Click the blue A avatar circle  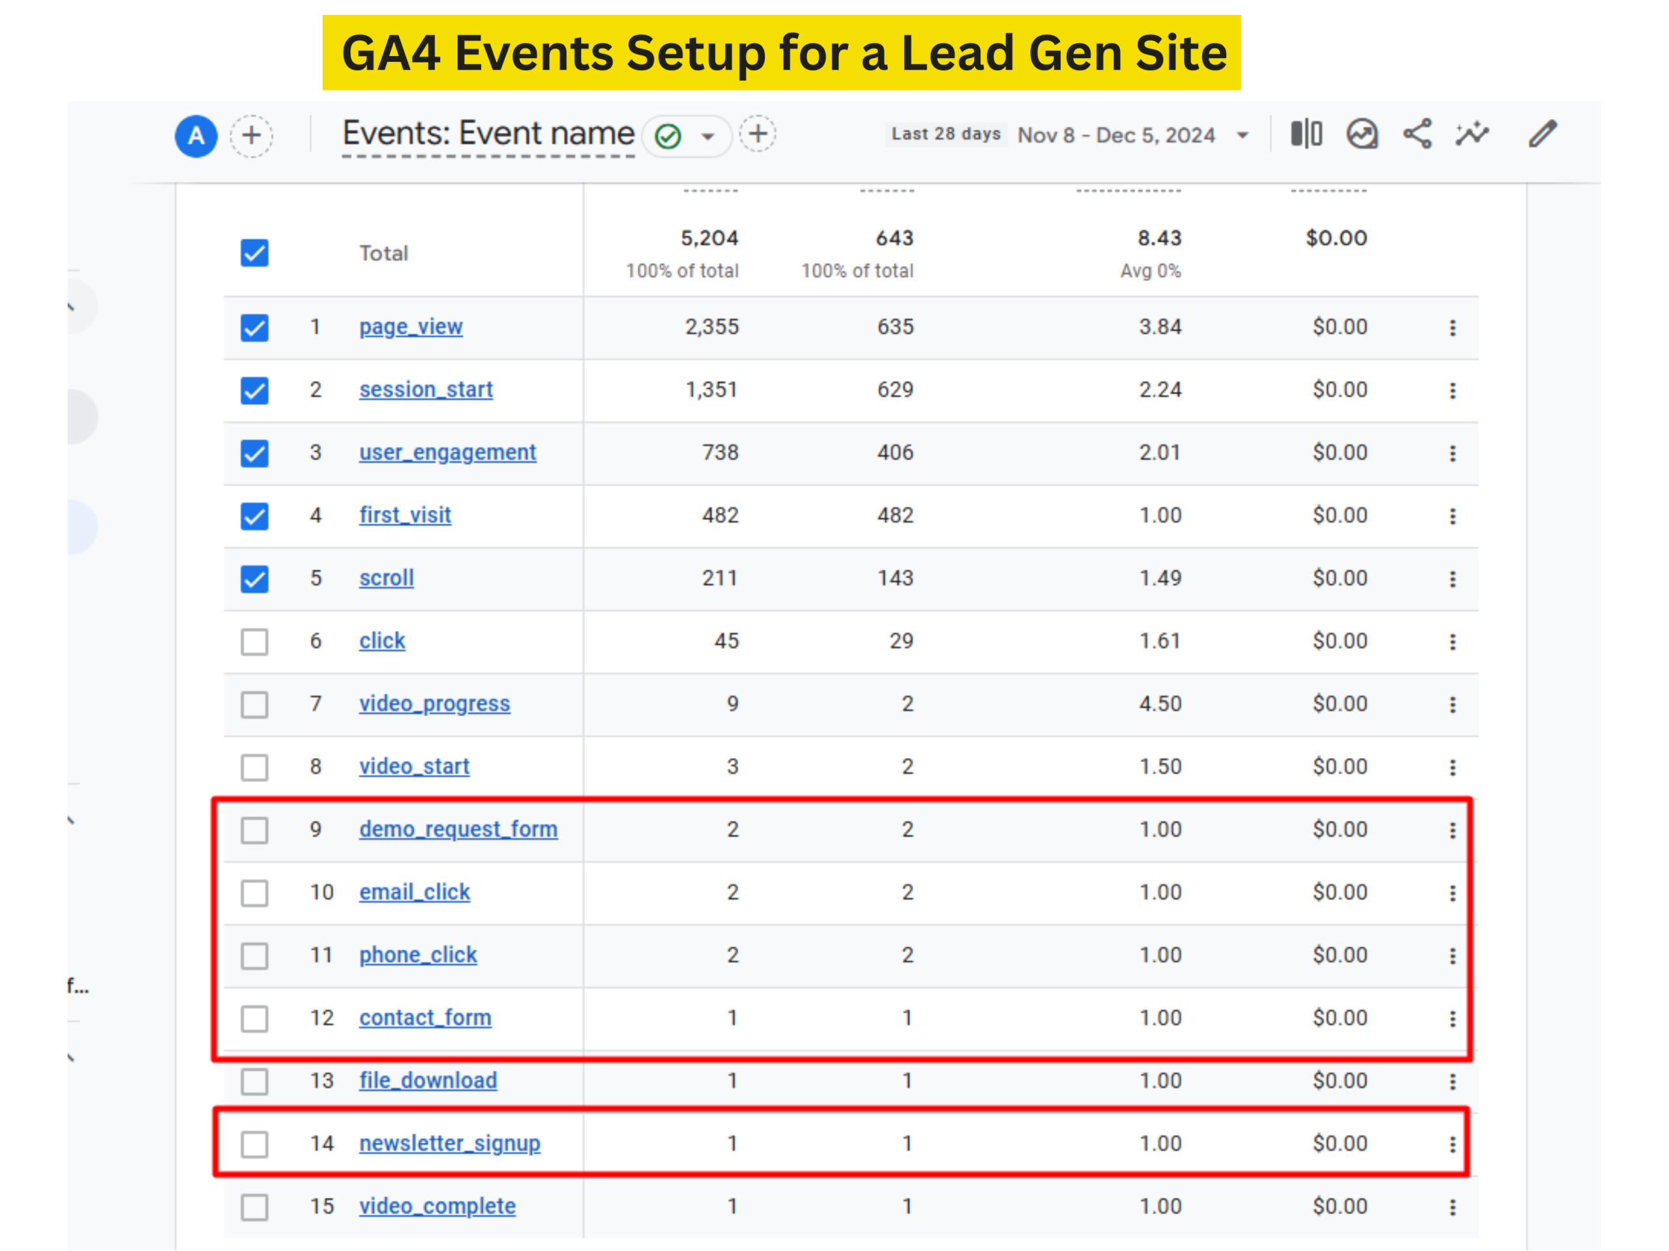click(x=196, y=136)
